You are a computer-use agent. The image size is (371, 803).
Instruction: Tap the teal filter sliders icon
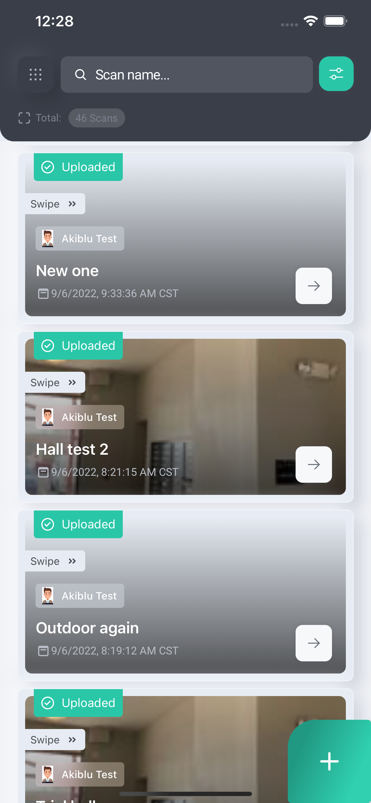tap(336, 74)
